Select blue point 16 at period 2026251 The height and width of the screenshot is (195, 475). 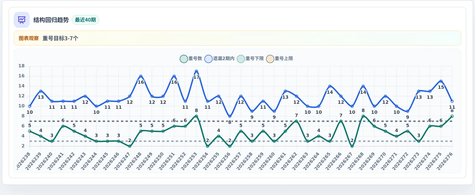[174, 76]
